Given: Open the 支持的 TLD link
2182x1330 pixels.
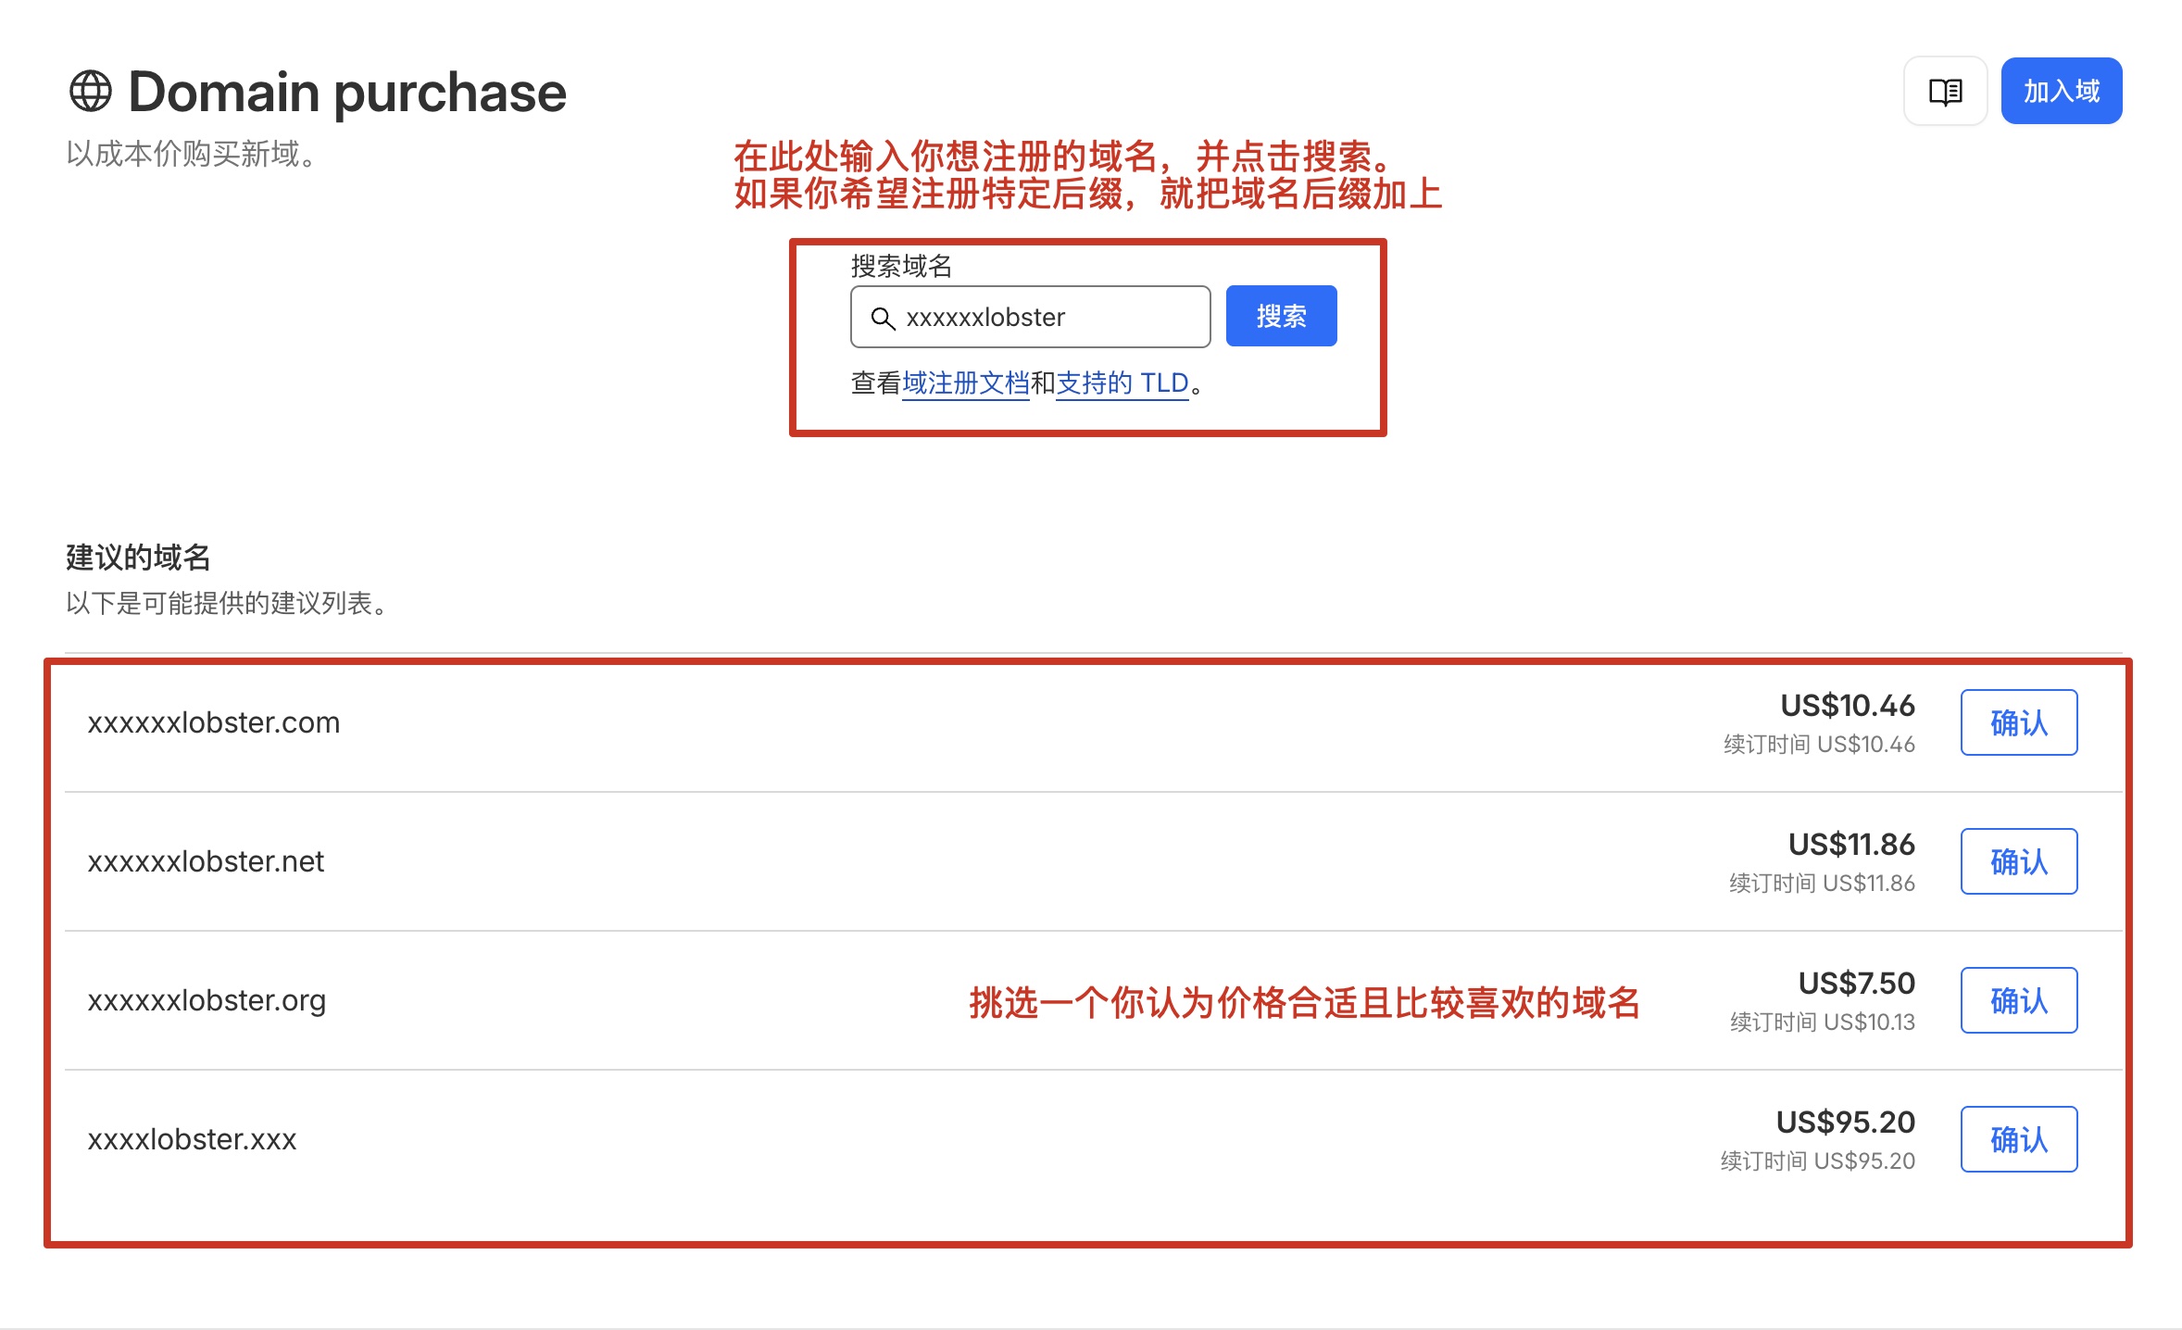Looking at the screenshot, I should [1122, 383].
